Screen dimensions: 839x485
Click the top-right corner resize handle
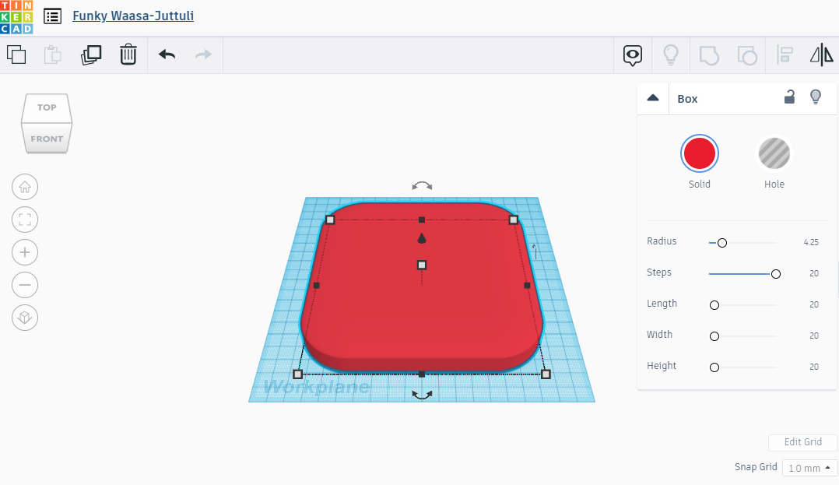(x=514, y=220)
